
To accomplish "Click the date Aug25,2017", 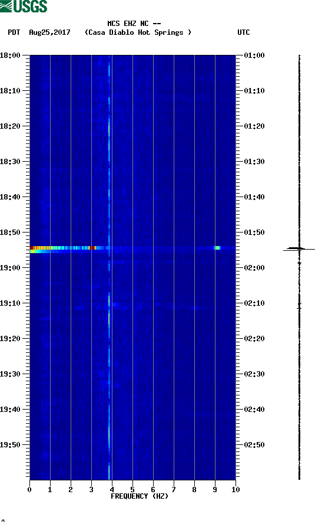I will tap(49, 32).
